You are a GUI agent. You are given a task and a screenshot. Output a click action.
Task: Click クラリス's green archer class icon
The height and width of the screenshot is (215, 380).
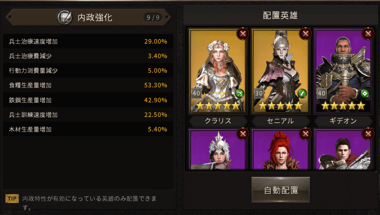point(240,94)
